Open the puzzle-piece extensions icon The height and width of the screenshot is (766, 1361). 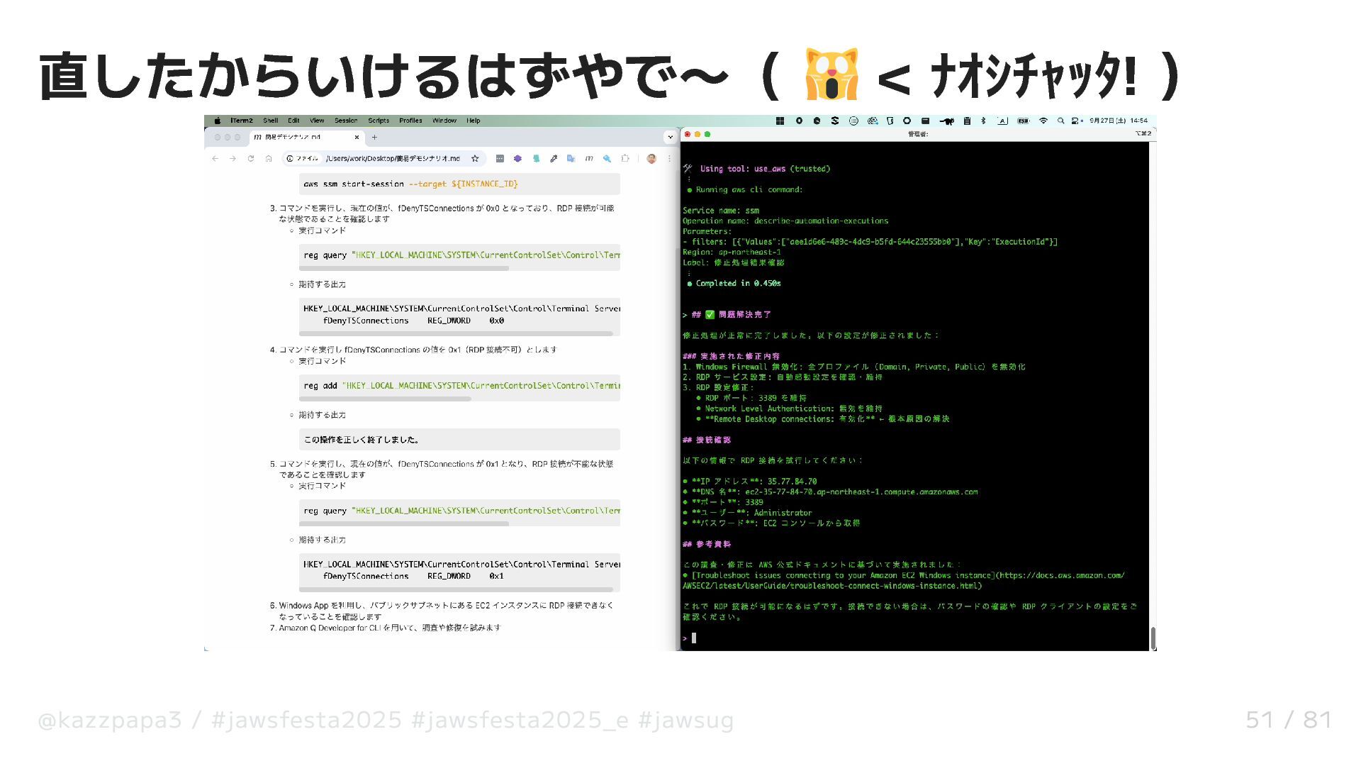pyautogui.click(x=625, y=159)
